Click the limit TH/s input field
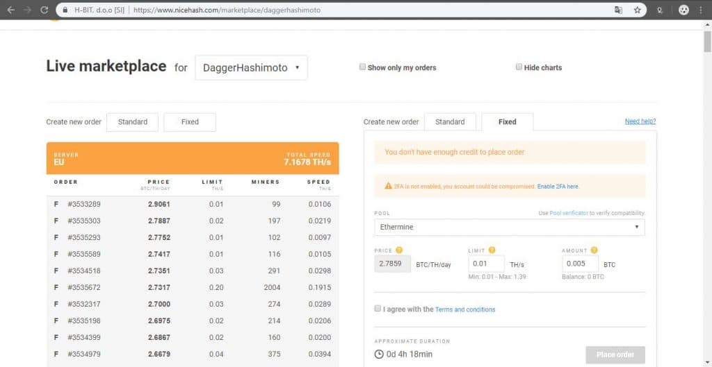712x367 pixels. (486, 264)
